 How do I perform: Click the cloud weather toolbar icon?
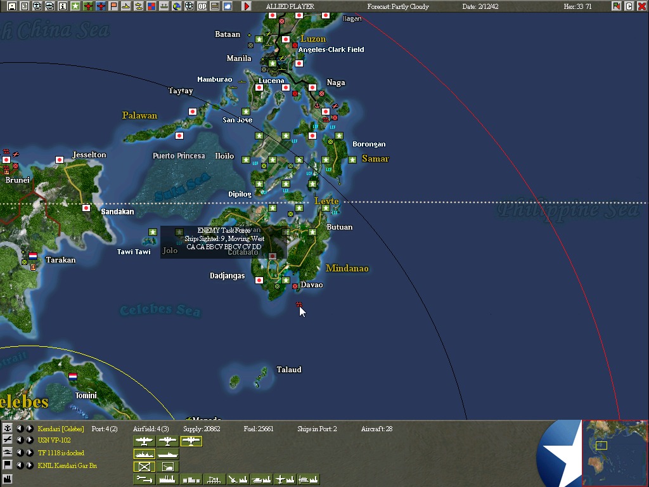click(x=228, y=6)
